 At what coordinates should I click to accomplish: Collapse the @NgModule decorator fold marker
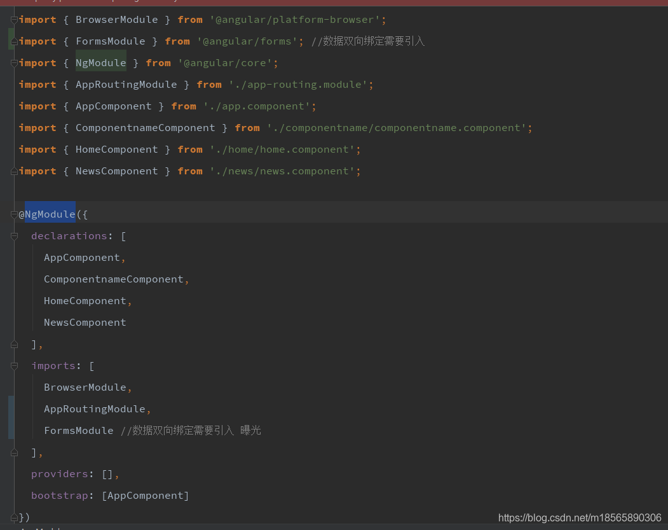tap(14, 214)
